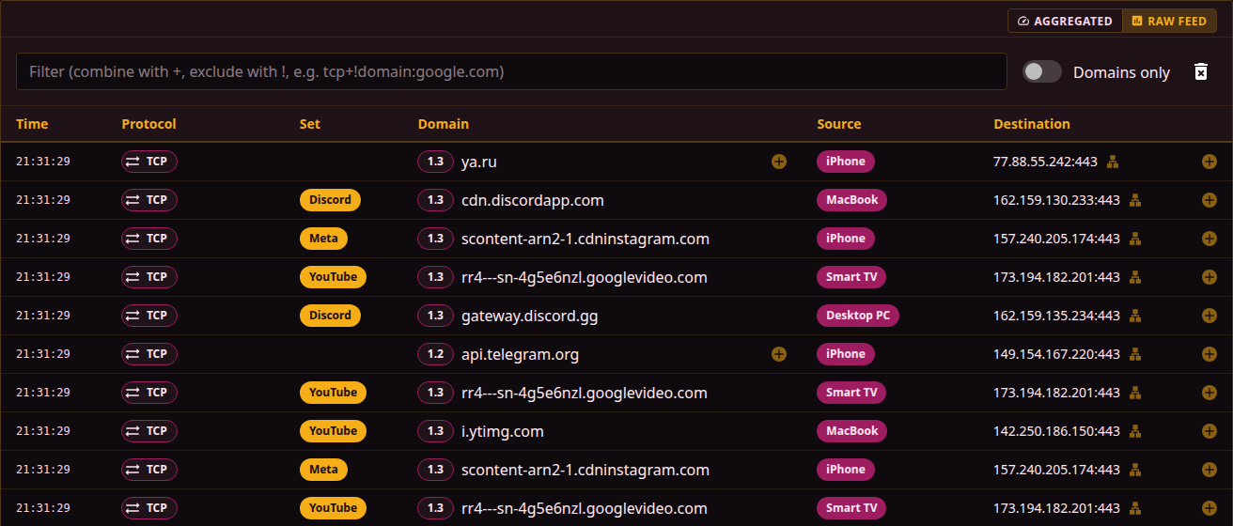Screen dimensions: 1233x526
Task: Clear the feed with the trash icon
Action: click(x=1200, y=72)
